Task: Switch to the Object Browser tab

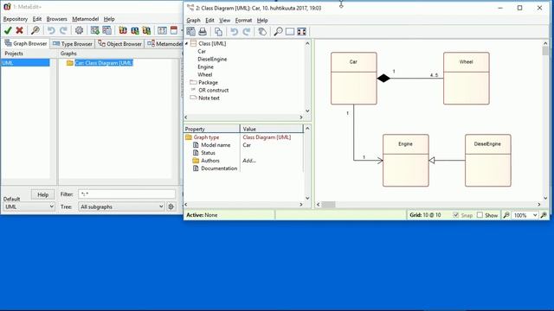Action: (119, 44)
